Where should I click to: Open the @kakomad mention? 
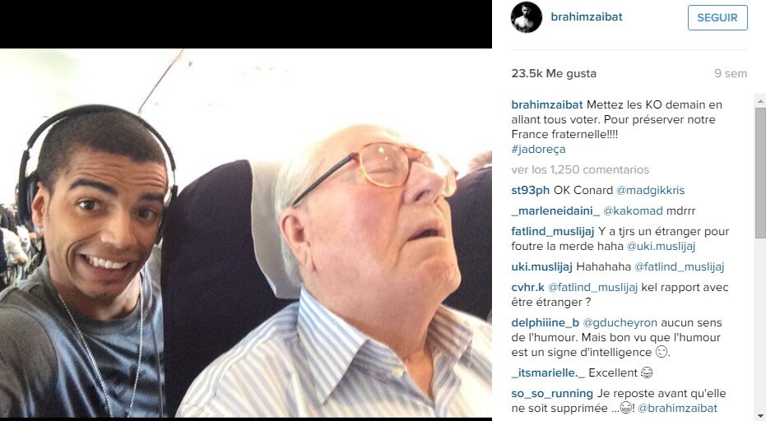click(633, 210)
